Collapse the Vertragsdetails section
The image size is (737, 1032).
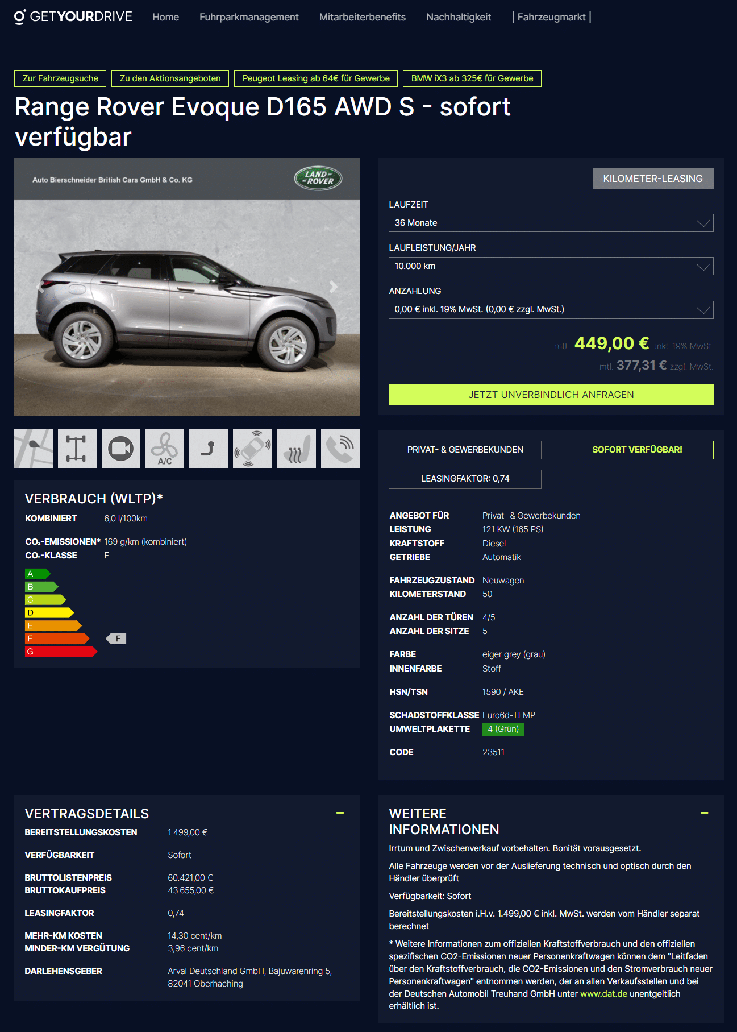tap(340, 813)
